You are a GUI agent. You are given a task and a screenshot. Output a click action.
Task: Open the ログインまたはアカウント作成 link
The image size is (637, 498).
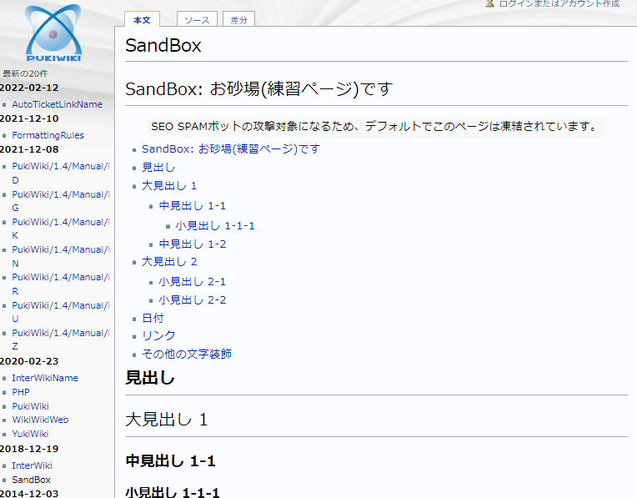(x=559, y=3)
